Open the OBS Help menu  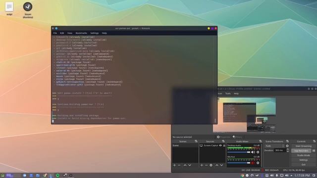[x=236, y=93]
